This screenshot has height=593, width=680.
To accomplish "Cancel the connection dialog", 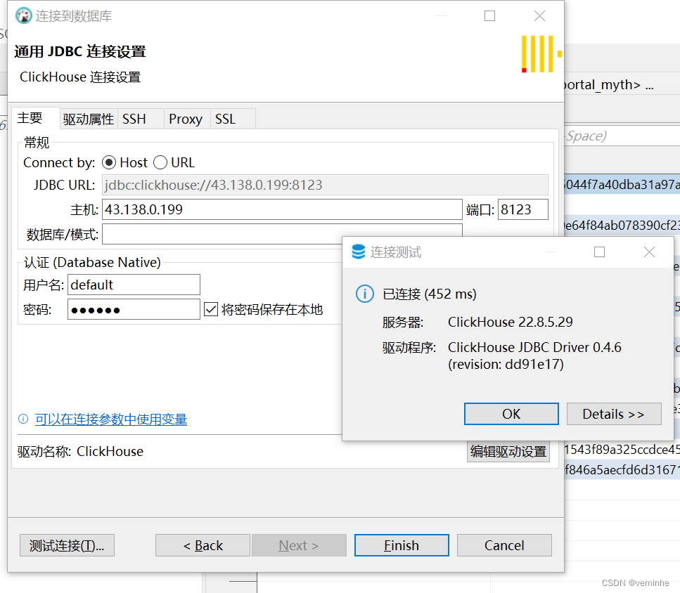I will [x=504, y=545].
